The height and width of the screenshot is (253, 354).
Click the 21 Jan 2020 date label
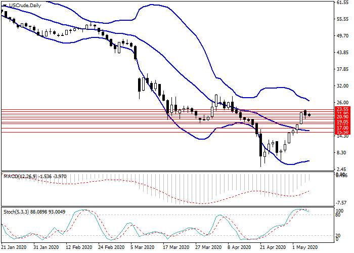(x=14, y=248)
